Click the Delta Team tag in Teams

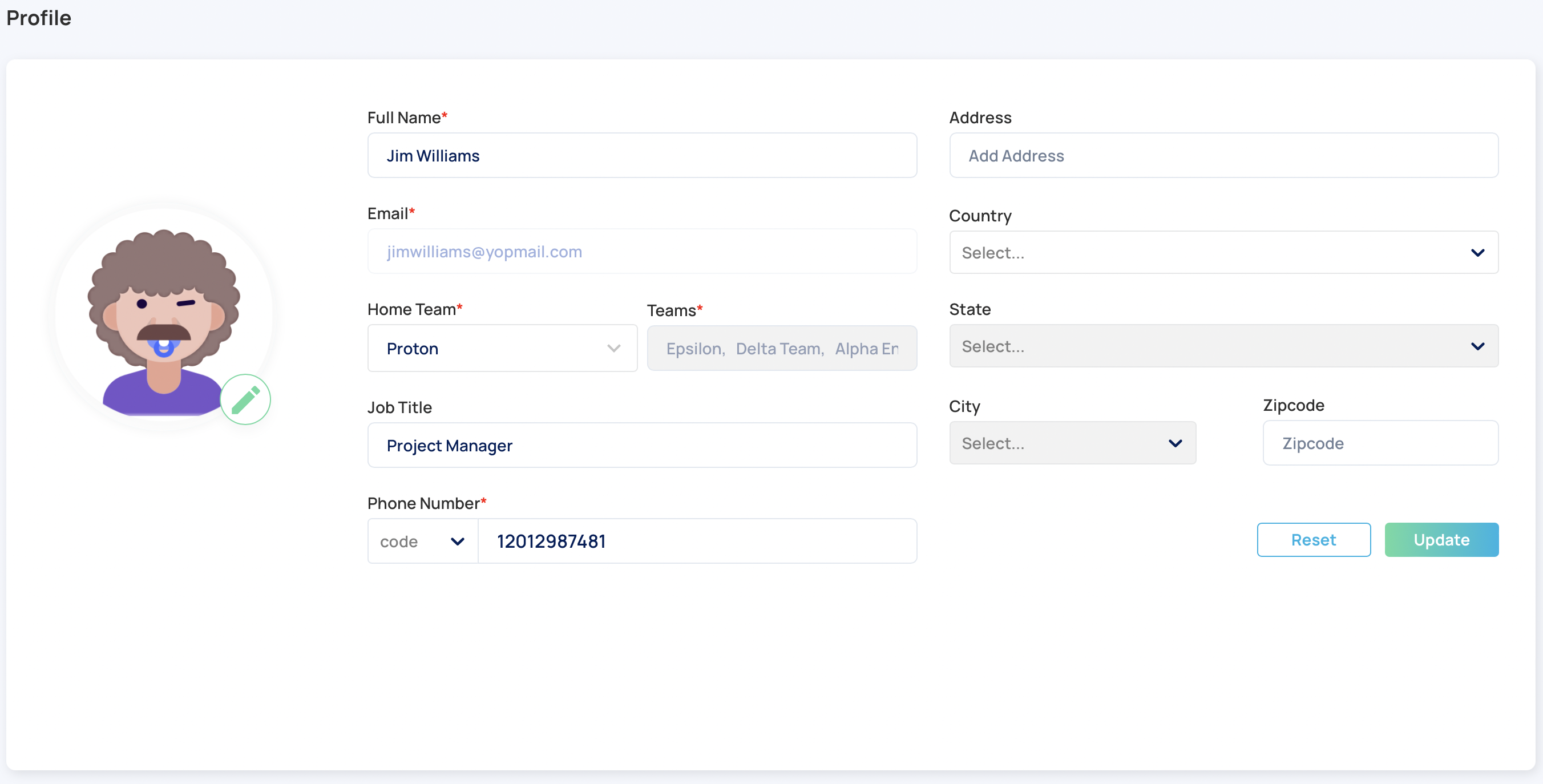tap(778, 348)
